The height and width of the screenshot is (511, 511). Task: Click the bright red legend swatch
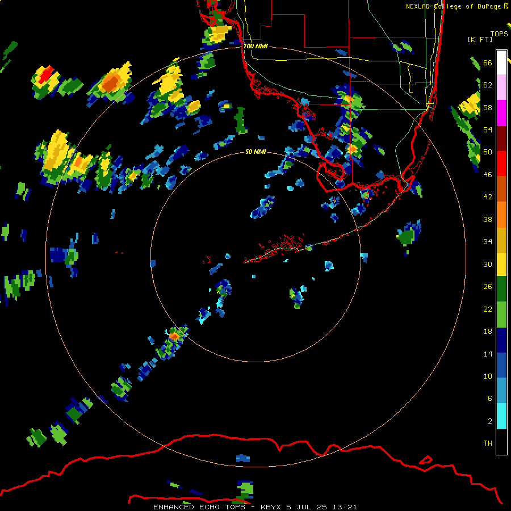click(501, 164)
